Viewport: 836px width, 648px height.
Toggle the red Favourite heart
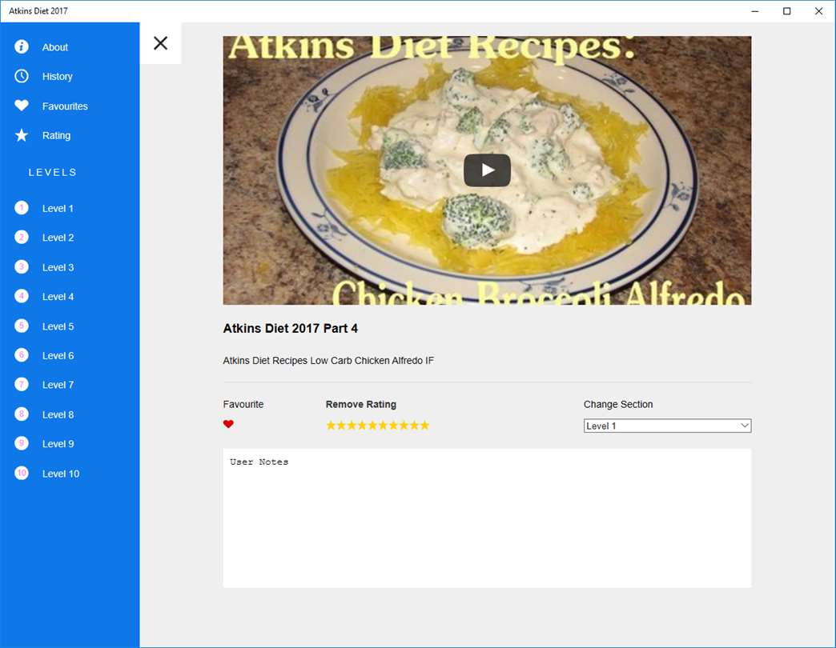point(228,424)
